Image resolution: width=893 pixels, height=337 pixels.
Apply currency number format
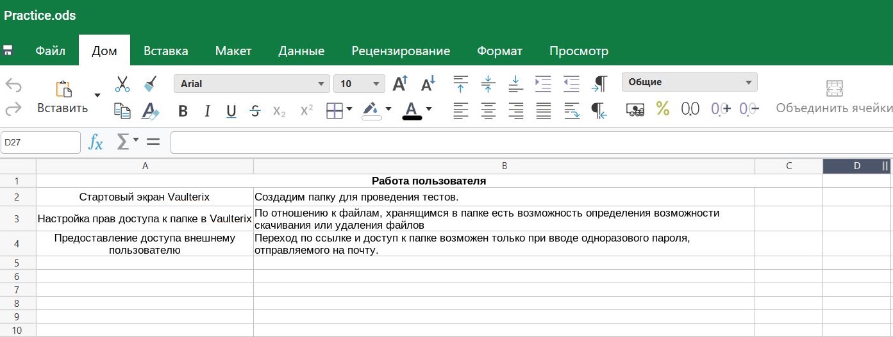(635, 110)
